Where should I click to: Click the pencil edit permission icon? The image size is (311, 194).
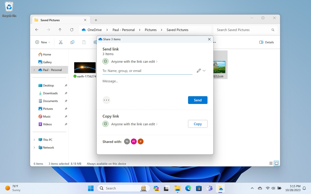(x=199, y=71)
